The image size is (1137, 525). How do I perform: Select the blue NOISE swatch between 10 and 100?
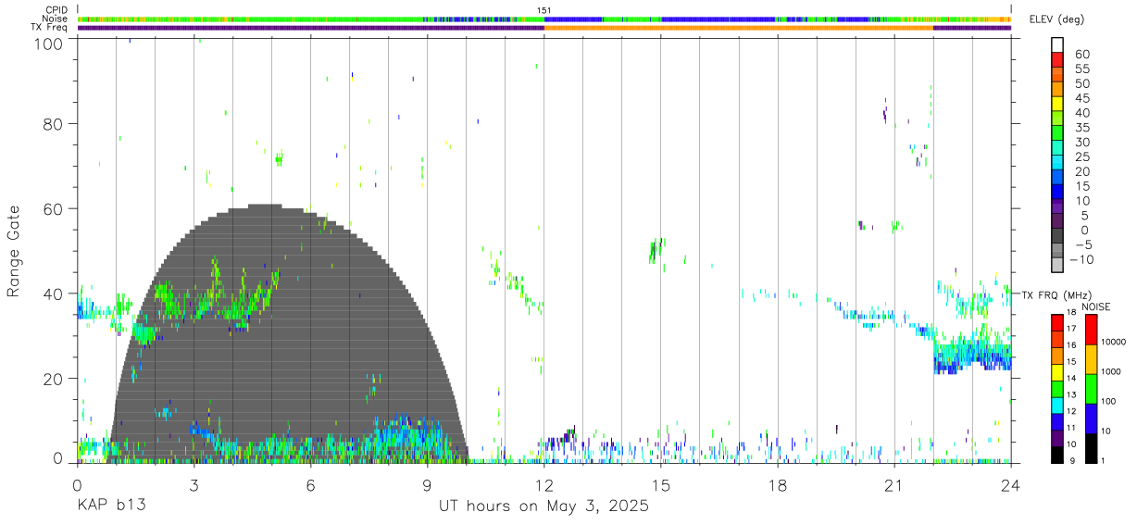pos(1091,417)
